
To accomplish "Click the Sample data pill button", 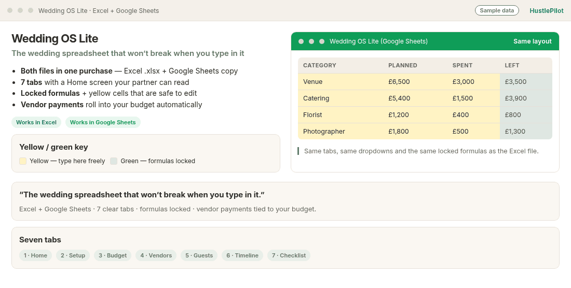I will [497, 10].
